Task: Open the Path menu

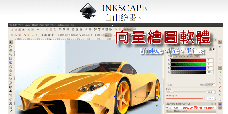Action: click(42, 25)
